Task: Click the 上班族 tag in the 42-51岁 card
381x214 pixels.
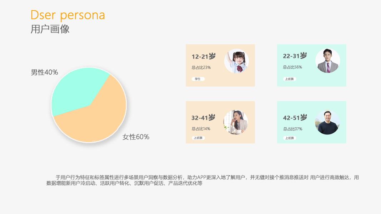Action: coord(290,138)
